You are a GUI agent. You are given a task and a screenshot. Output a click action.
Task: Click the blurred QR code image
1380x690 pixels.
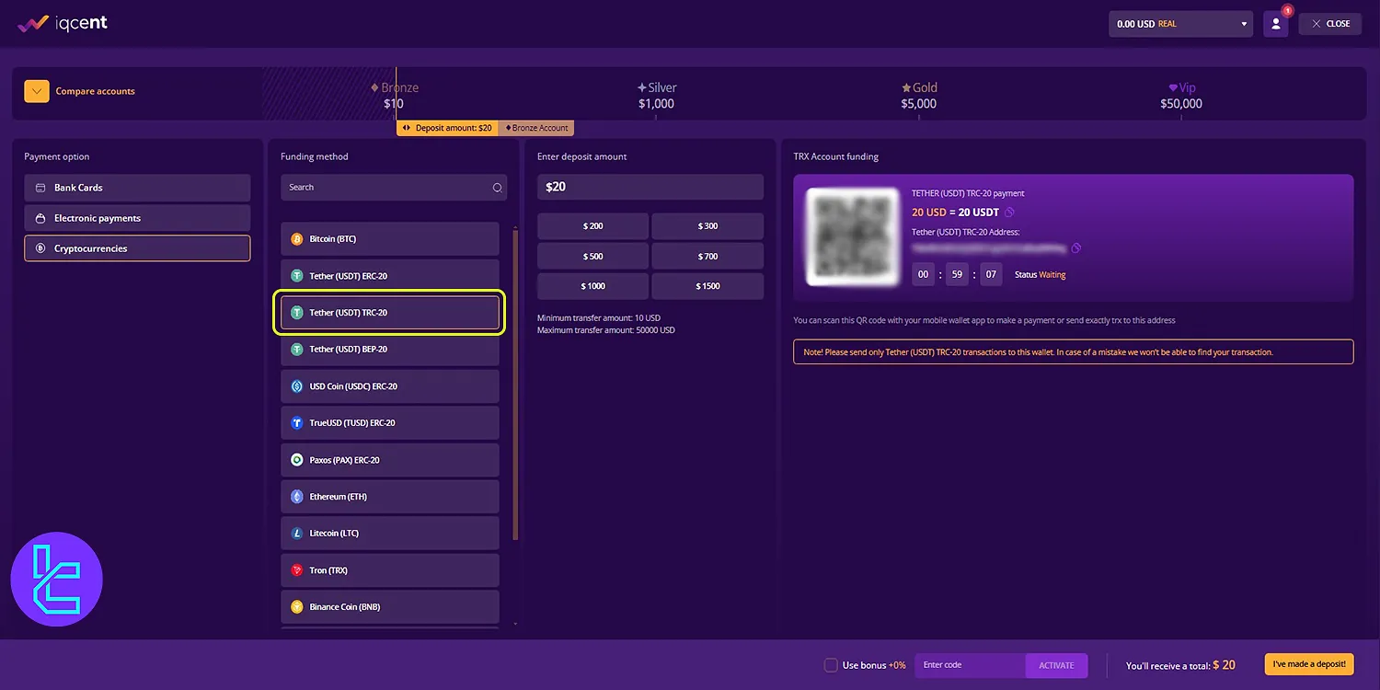[x=852, y=236]
